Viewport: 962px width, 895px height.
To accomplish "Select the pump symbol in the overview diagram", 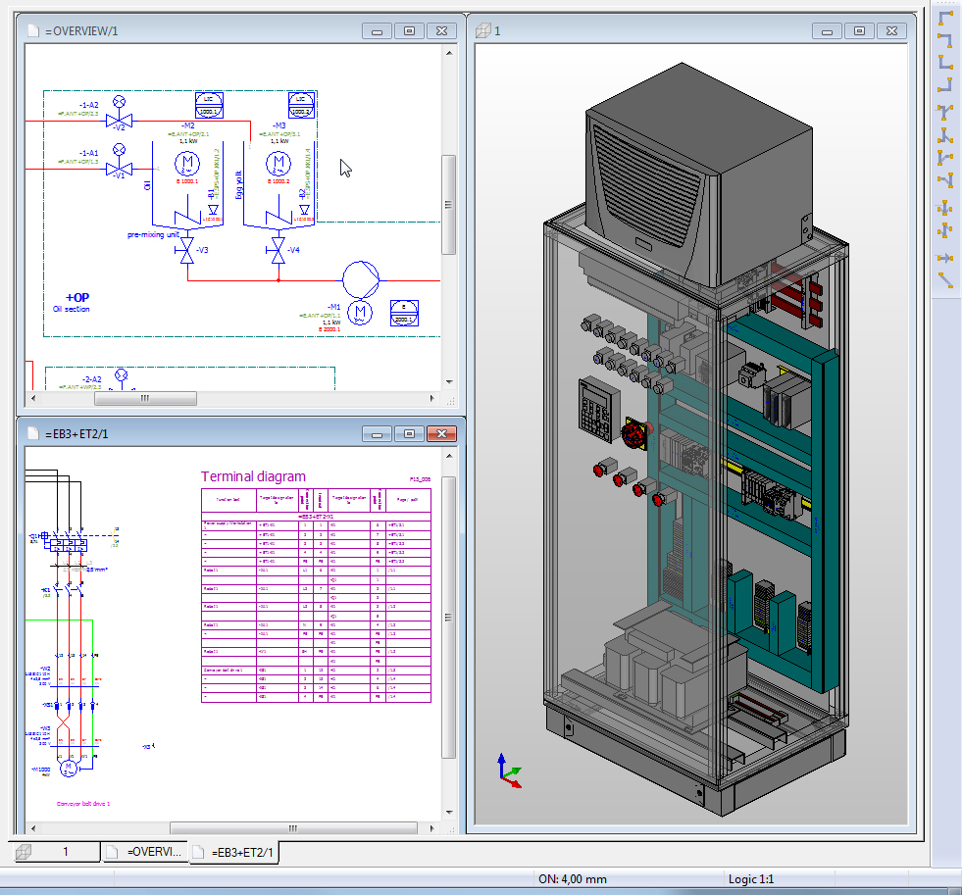I will pyautogui.click(x=361, y=279).
